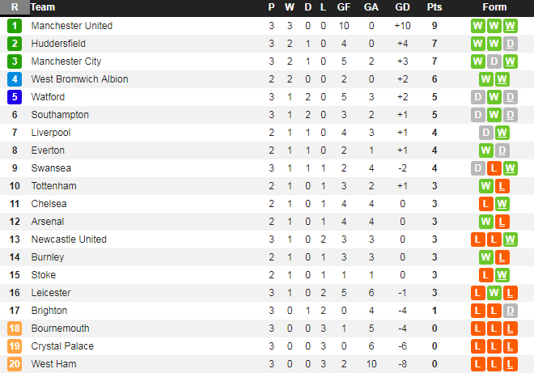The image size is (534, 373).
Task: Click Huddersfield's draw form badge
Action: coord(510,44)
